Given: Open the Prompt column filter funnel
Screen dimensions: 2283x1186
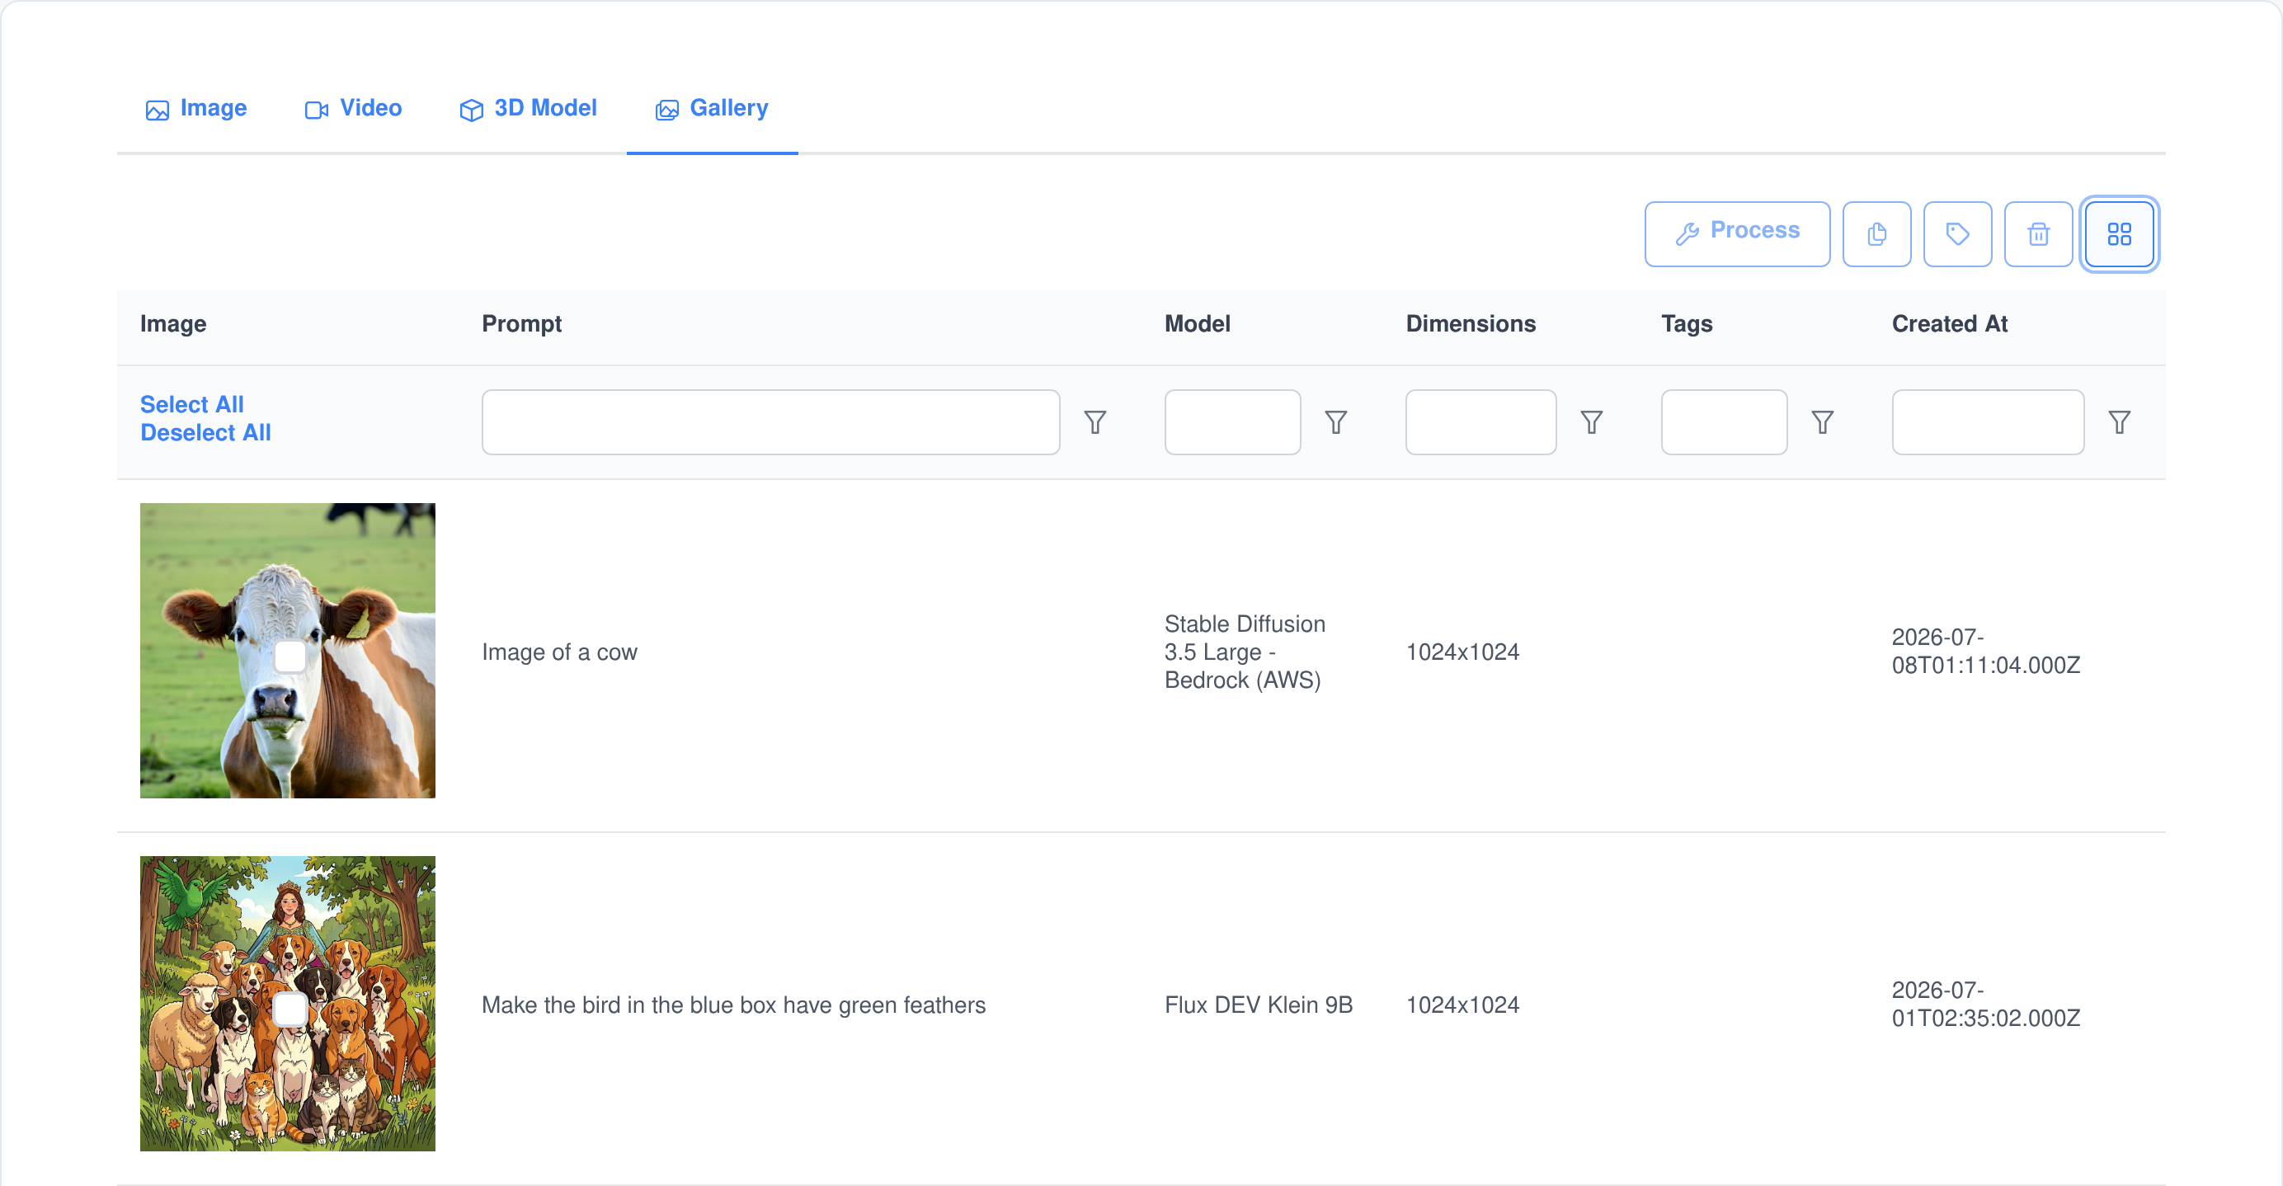Looking at the screenshot, I should coord(1094,422).
